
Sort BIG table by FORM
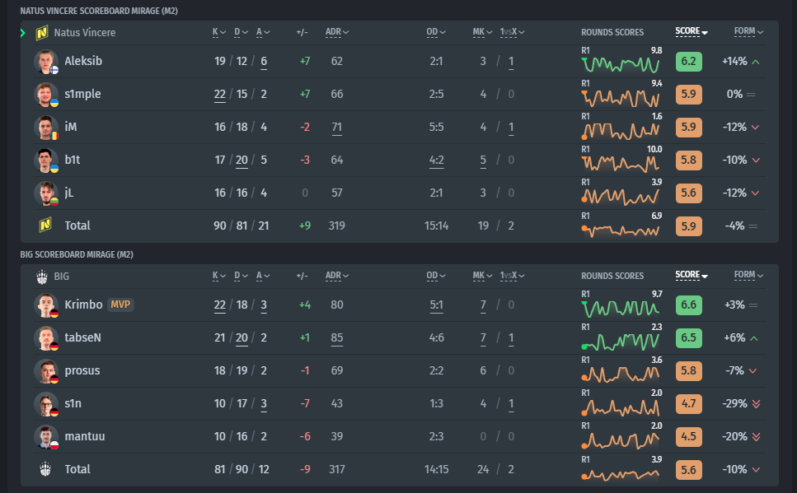tap(748, 275)
